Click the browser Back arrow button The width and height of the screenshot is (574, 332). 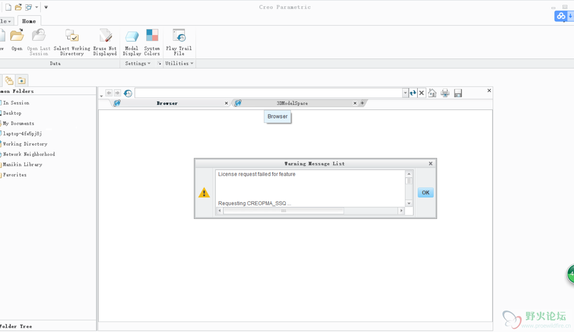coord(109,93)
